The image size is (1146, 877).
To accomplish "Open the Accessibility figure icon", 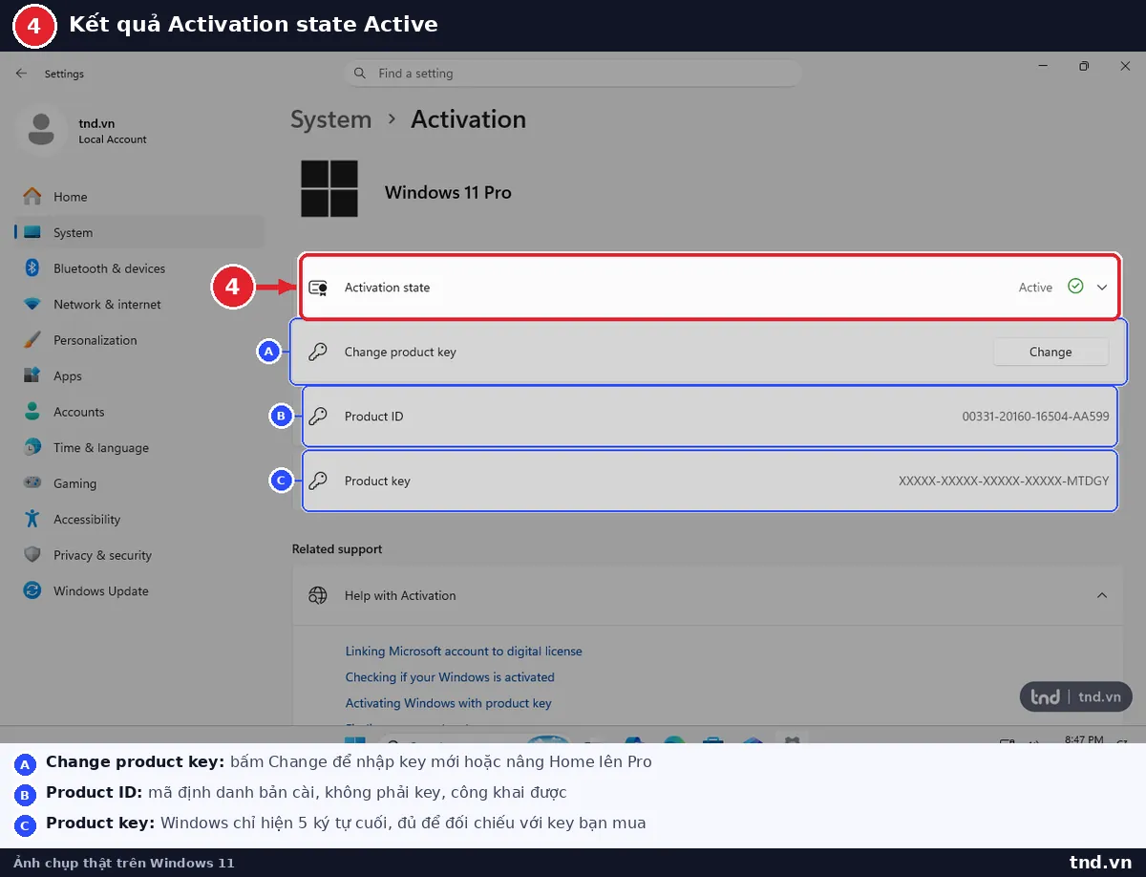I will (x=32, y=520).
